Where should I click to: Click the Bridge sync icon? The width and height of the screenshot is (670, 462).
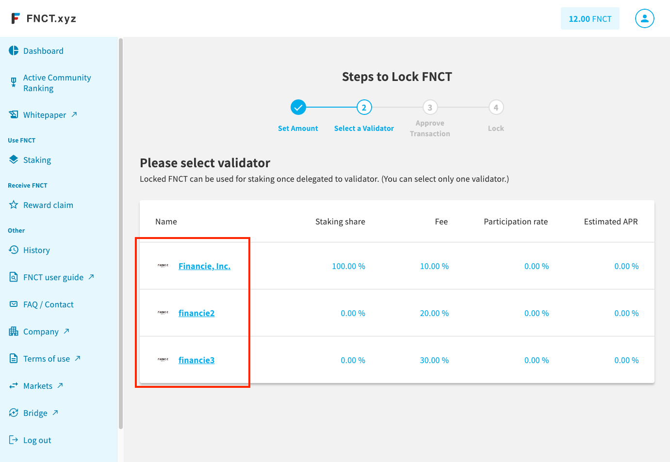click(14, 413)
